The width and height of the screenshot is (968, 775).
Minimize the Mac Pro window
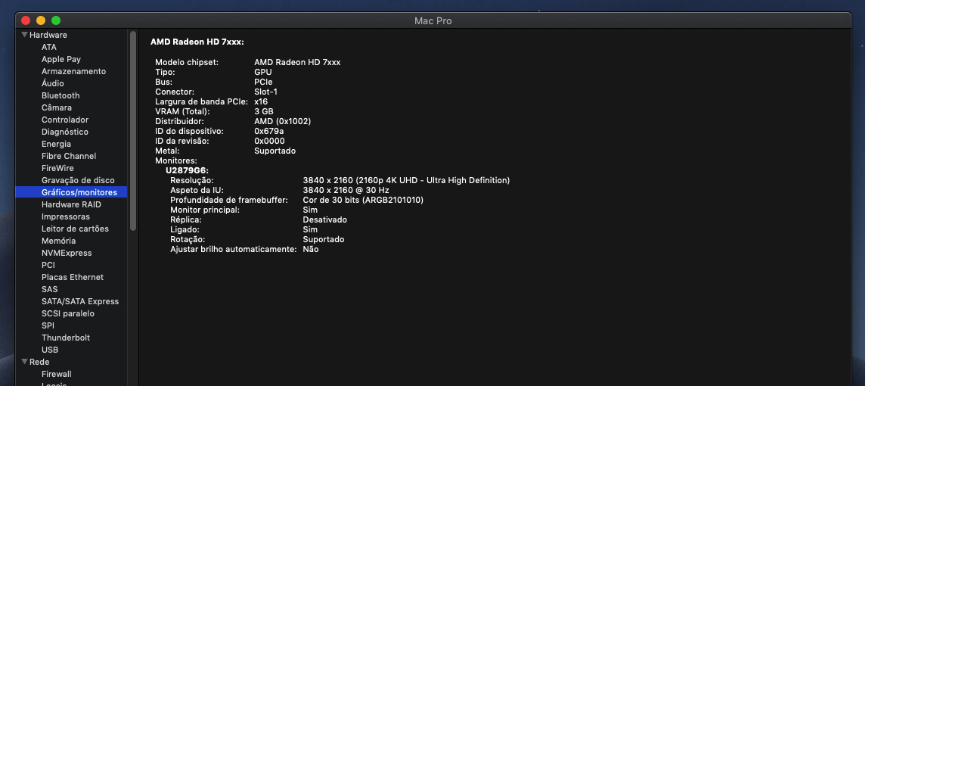(41, 20)
